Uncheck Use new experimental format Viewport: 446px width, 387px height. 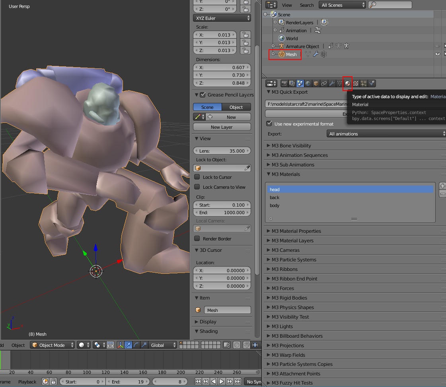tap(269, 124)
